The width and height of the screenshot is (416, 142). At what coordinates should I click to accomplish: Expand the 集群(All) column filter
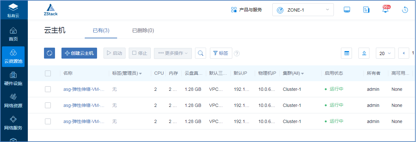302,73
